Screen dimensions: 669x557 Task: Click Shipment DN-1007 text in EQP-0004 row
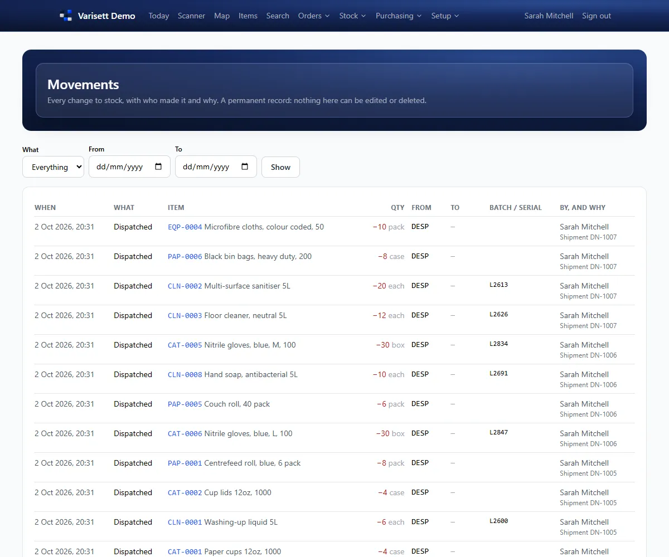pyautogui.click(x=588, y=237)
